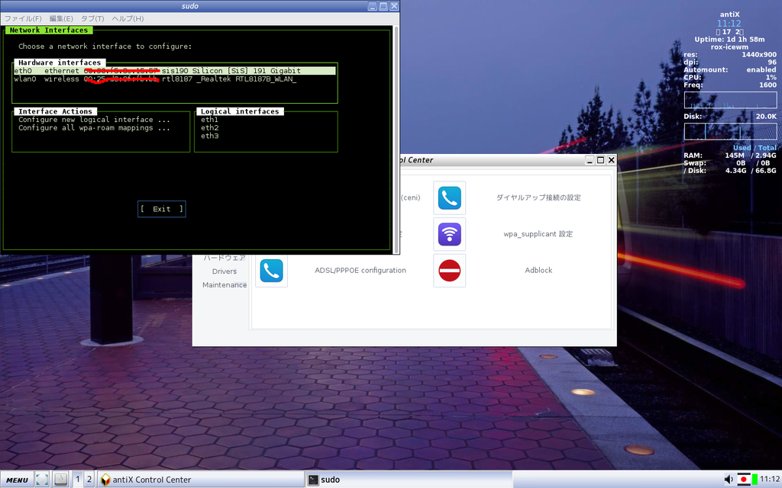Choose Configure new logical interface action
The image size is (782, 488).
click(94, 120)
